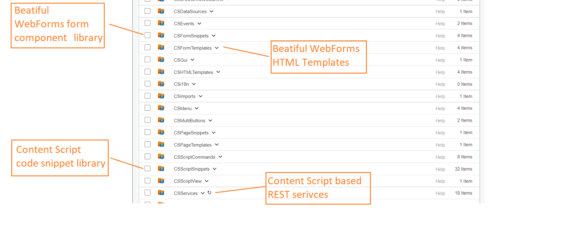Open the CSPageTemplates folder link
Viewport: 573px width, 242px height.
tap(192, 145)
